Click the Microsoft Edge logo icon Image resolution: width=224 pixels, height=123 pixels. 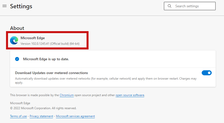(14, 40)
